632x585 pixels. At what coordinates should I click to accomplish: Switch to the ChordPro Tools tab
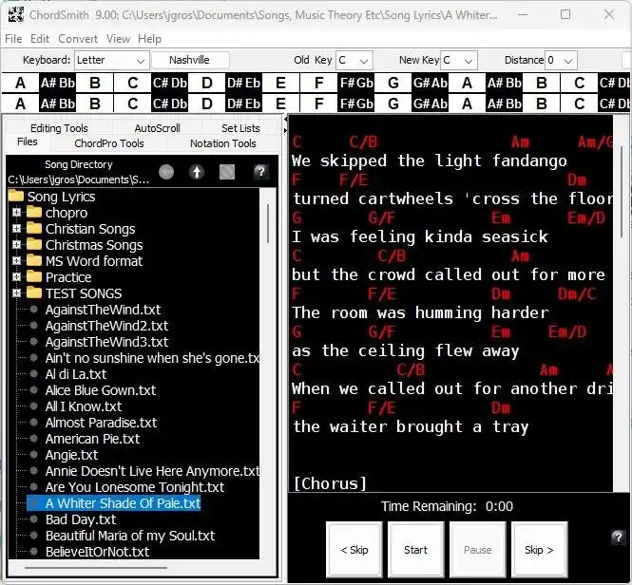[109, 143]
